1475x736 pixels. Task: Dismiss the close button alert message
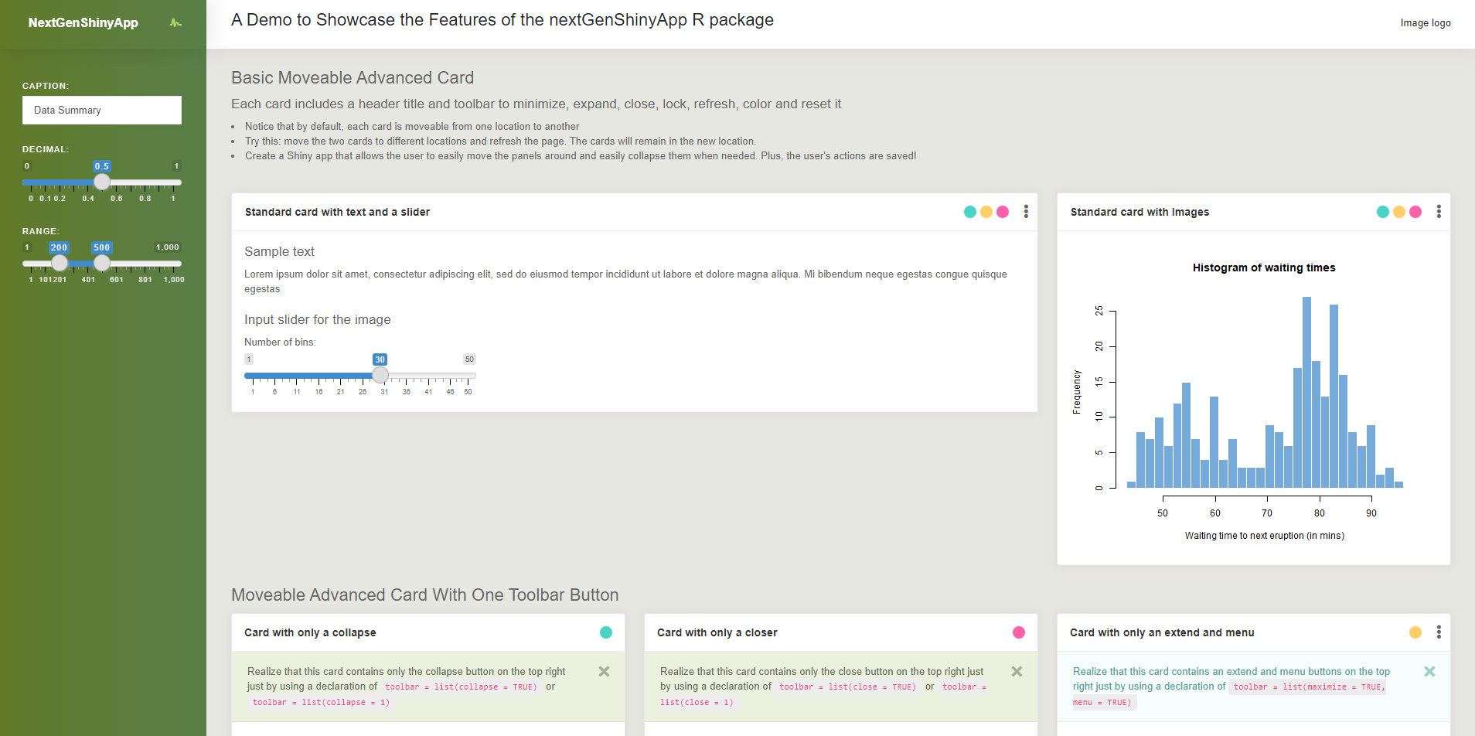pyautogui.click(x=1017, y=672)
